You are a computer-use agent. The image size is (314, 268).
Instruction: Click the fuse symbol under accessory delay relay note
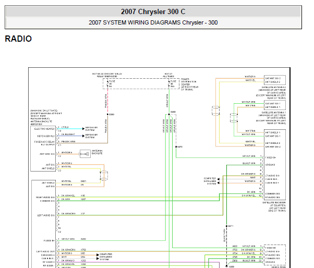click(x=108, y=84)
